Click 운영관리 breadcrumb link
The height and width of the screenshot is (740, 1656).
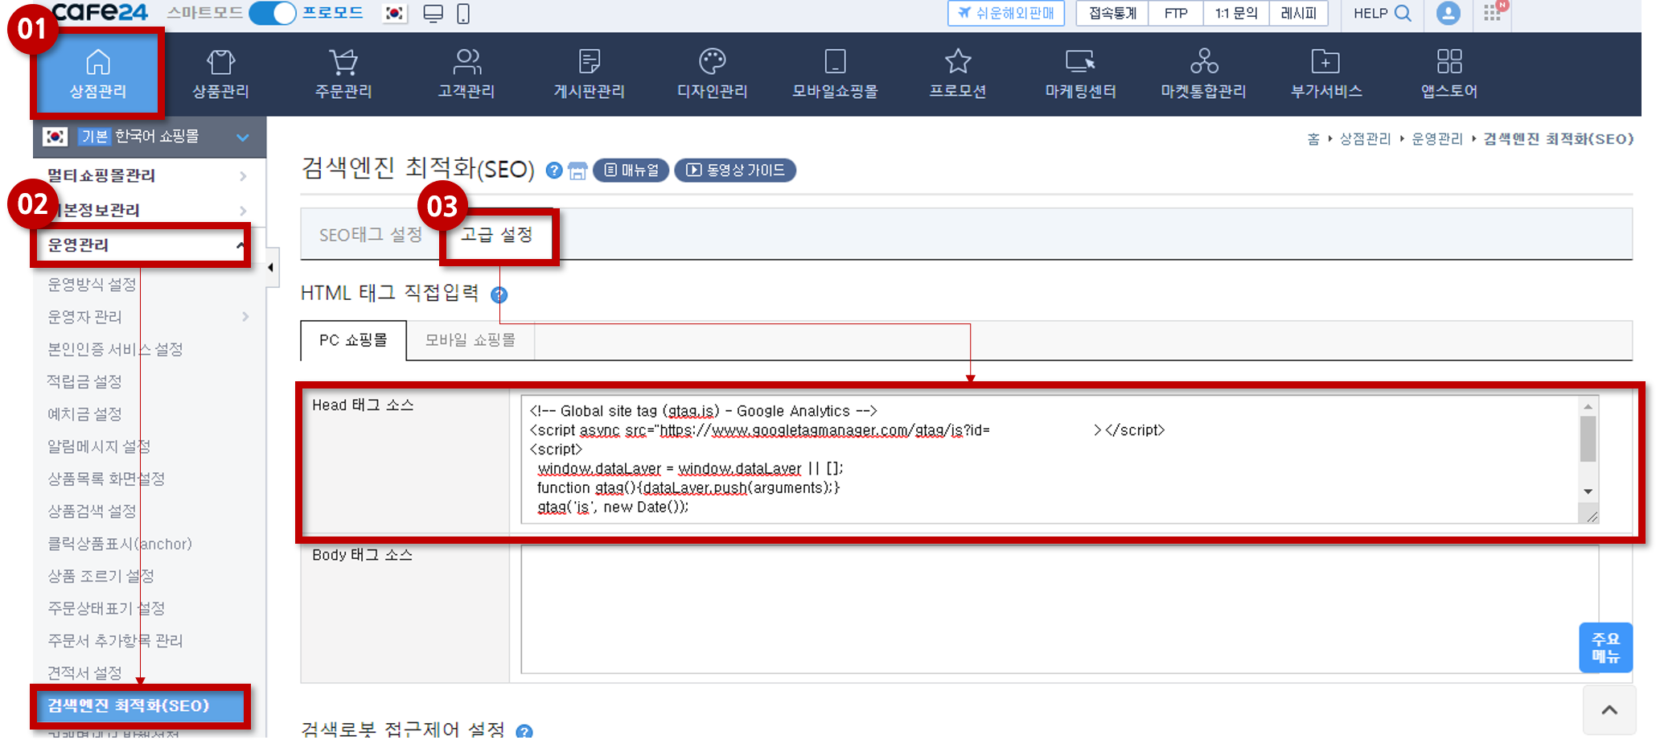(x=1437, y=139)
